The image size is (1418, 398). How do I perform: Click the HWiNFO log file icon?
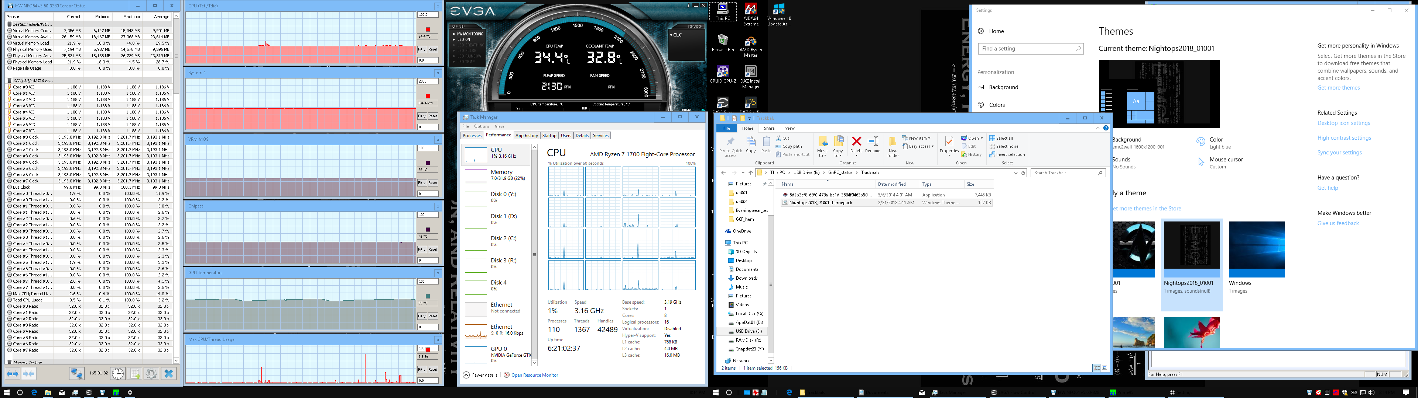[134, 374]
